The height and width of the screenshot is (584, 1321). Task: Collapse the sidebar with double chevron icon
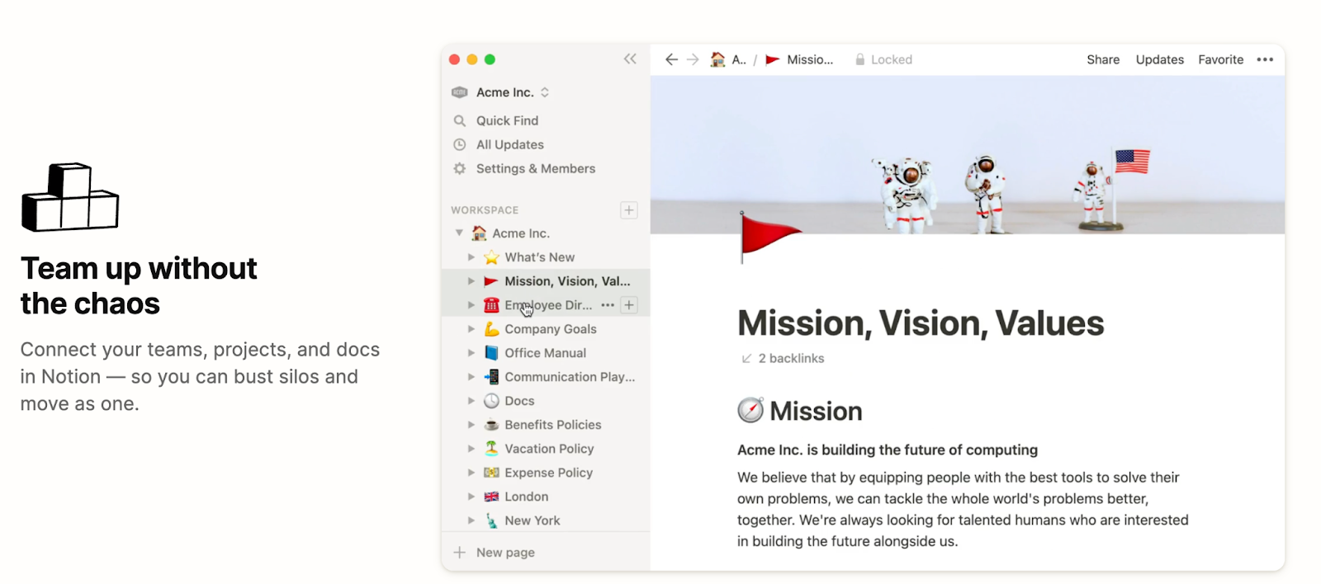coord(630,59)
